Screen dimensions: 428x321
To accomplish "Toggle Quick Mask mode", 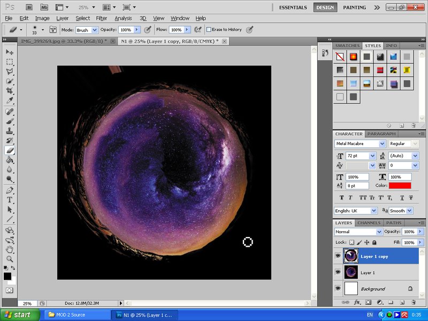I will [x=9, y=290].
